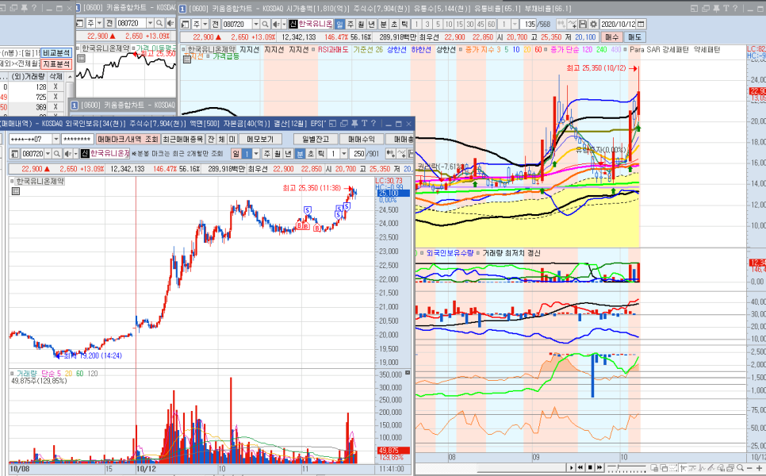Switch to the 지표분석 tab
The image size is (766, 476).
[x=56, y=63]
